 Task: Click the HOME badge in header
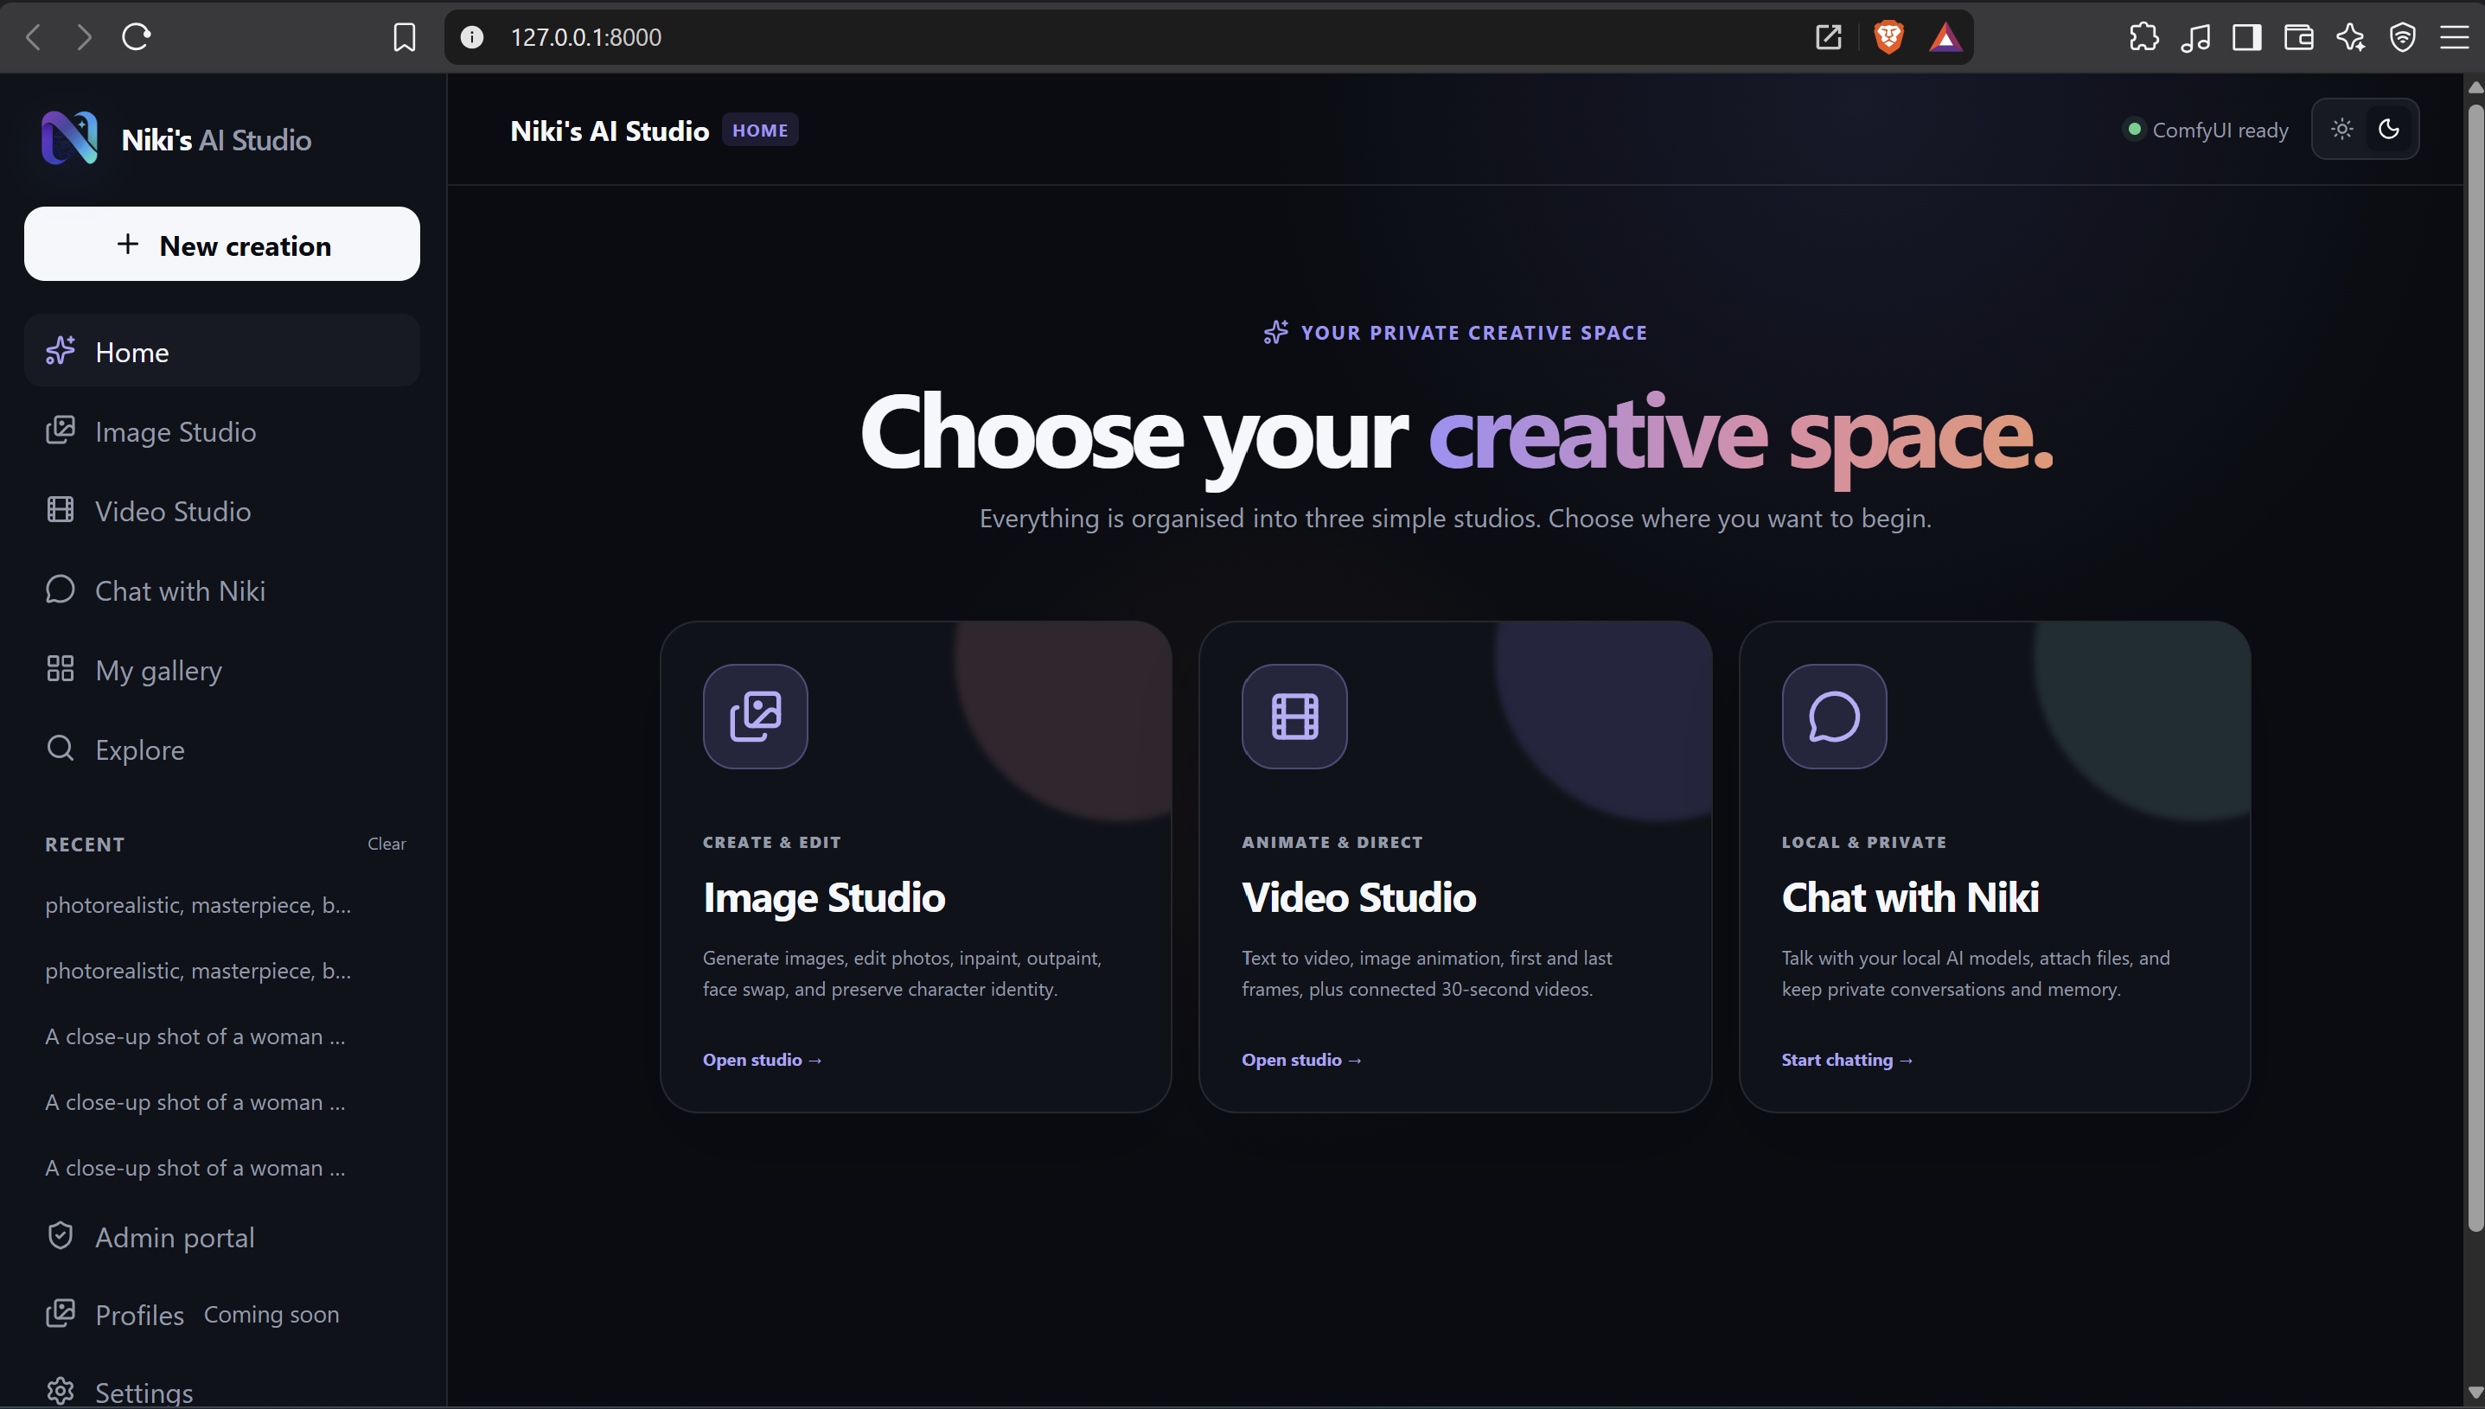point(760,130)
